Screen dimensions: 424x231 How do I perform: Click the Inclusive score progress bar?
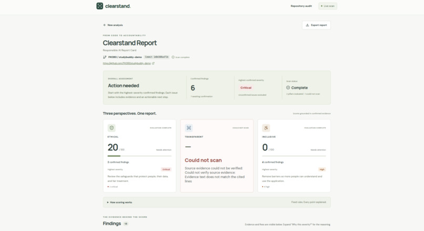point(294,156)
